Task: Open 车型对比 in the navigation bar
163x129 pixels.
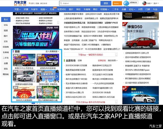Action: pos(62,9)
